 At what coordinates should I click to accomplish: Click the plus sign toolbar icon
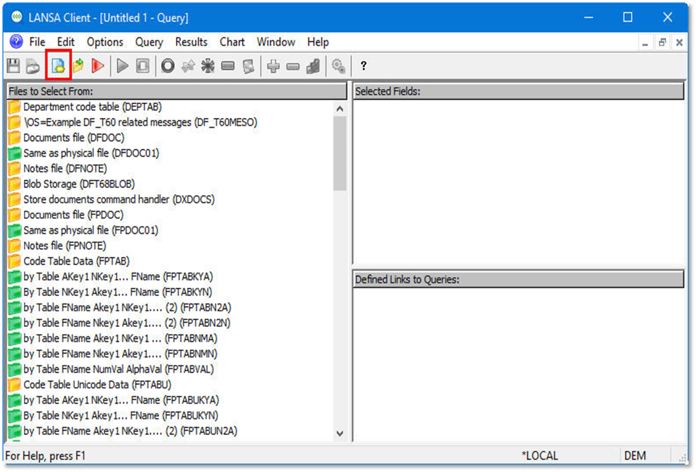click(x=273, y=66)
